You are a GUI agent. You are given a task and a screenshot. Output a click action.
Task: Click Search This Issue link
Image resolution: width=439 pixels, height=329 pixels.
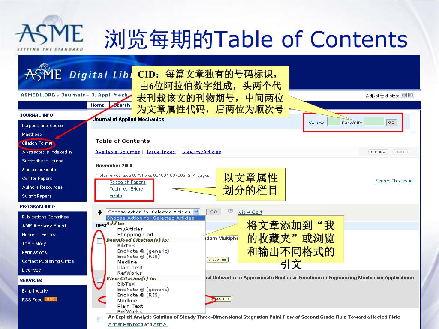pos(394,181)
